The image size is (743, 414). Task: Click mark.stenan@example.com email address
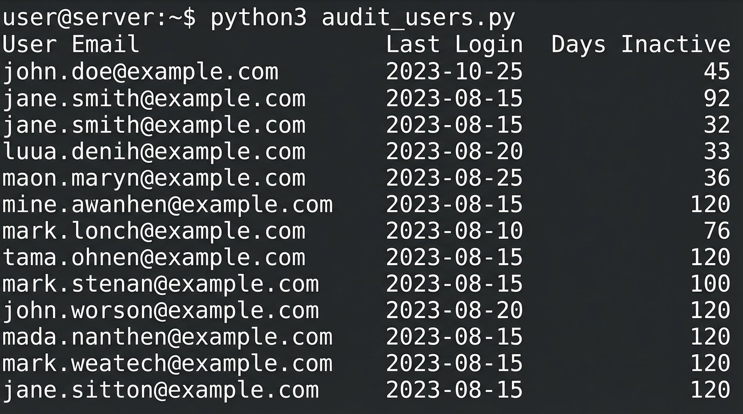pos(161,284)
